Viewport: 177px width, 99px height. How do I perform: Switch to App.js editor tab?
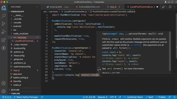[x=114, y=7]
